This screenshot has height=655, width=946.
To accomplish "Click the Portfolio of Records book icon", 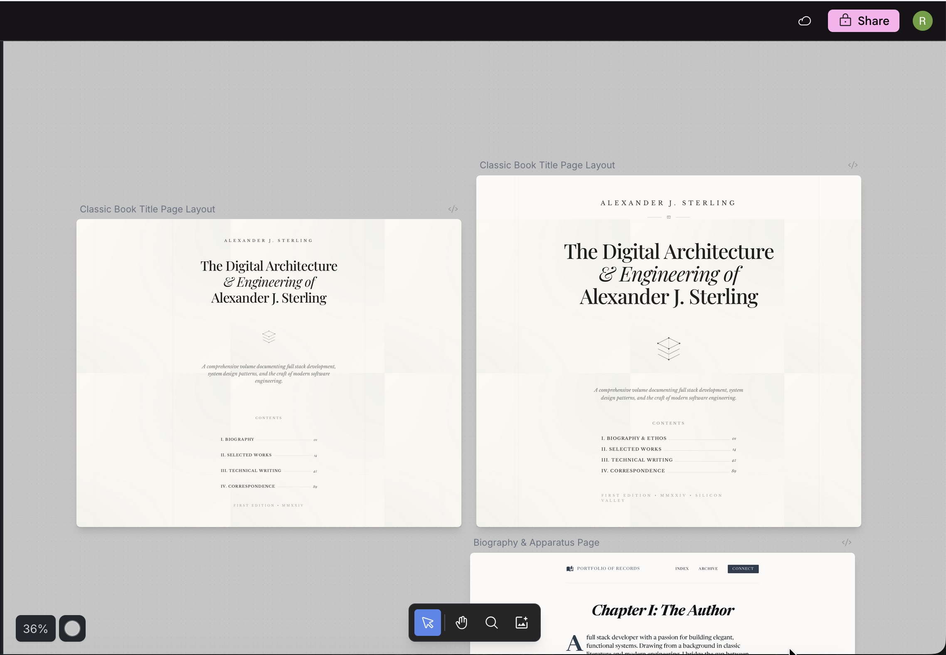I will 569,568.
